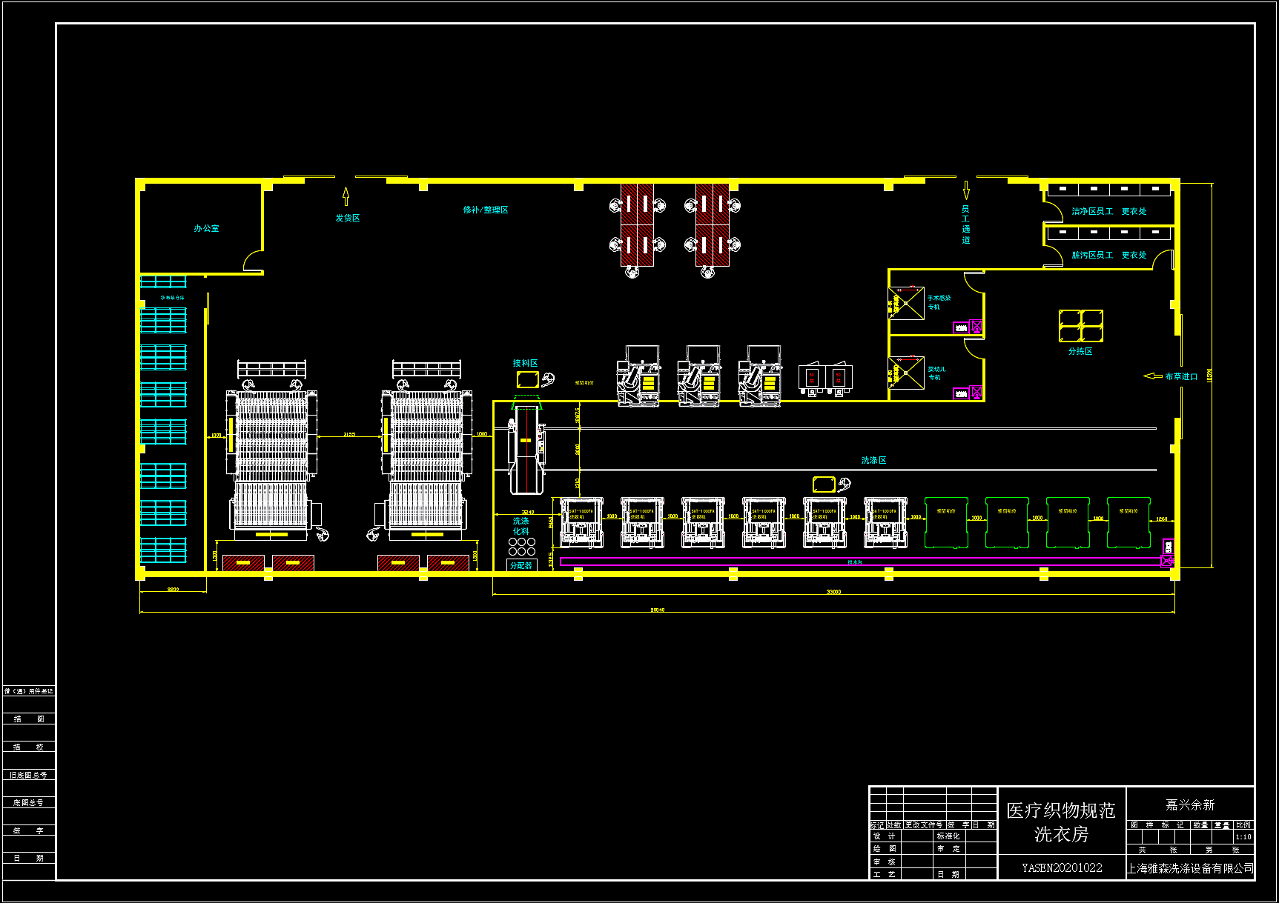Image resolution: width=1279 pixels, height=903 pixels.
Task: Click the 30040 overall length dimension
Action: coord(657,610)
